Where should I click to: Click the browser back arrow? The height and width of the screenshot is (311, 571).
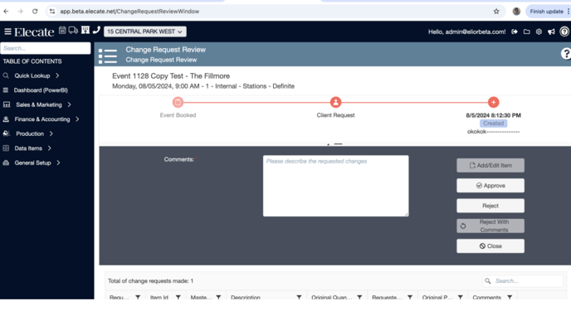[6, 12]
